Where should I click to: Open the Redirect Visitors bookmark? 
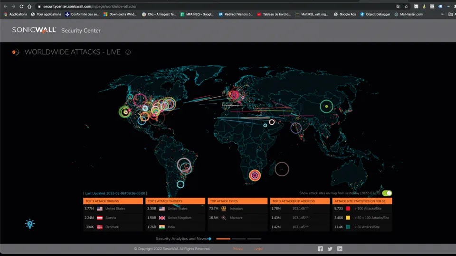coord(236,14)
